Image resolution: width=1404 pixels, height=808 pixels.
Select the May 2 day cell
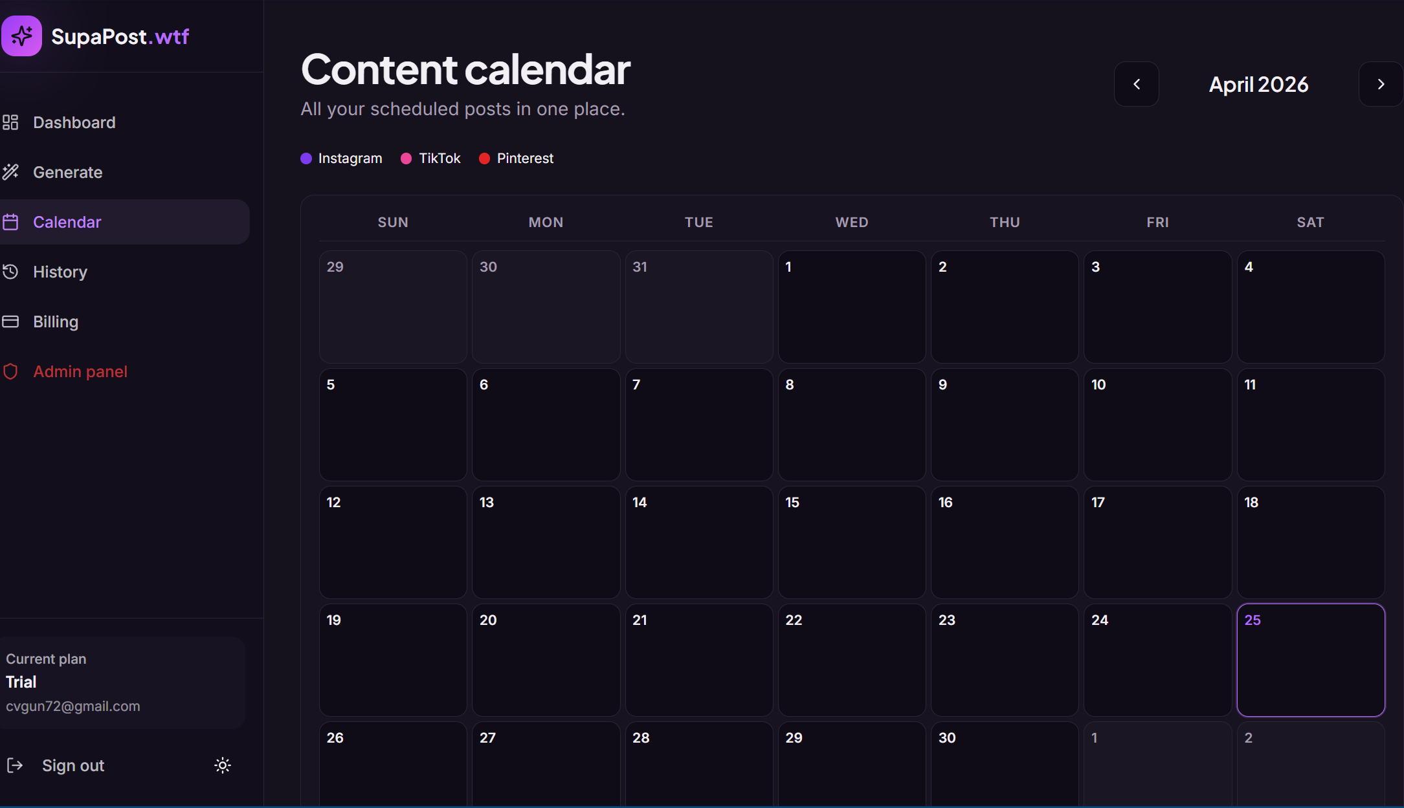click(x=1311, y=765)
